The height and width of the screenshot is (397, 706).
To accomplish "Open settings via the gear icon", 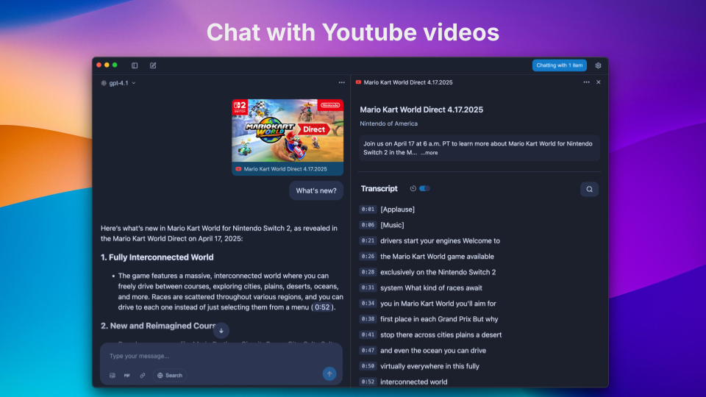I will [x=598, y=65].
